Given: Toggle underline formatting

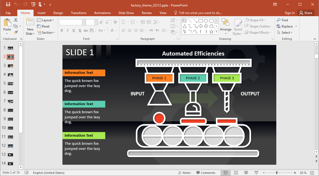Looking at the screenshot, I should (73, 30).
